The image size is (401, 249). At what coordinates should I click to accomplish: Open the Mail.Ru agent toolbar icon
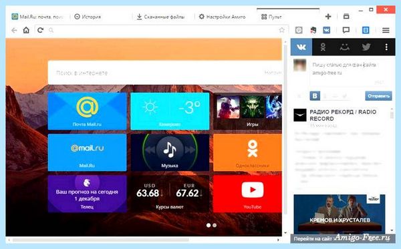(x=299, y=30)
